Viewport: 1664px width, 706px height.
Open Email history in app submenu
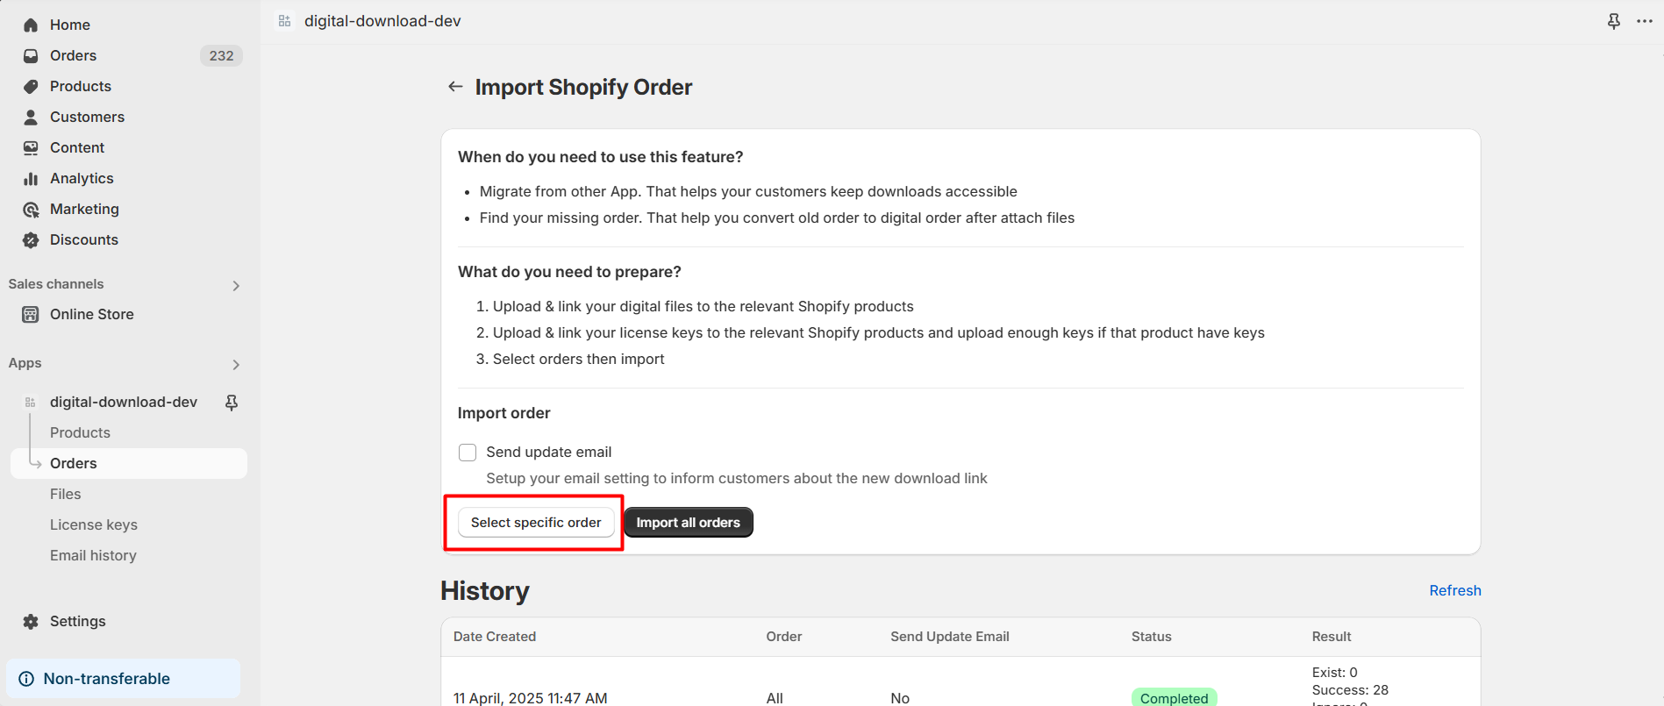[93, 555]
